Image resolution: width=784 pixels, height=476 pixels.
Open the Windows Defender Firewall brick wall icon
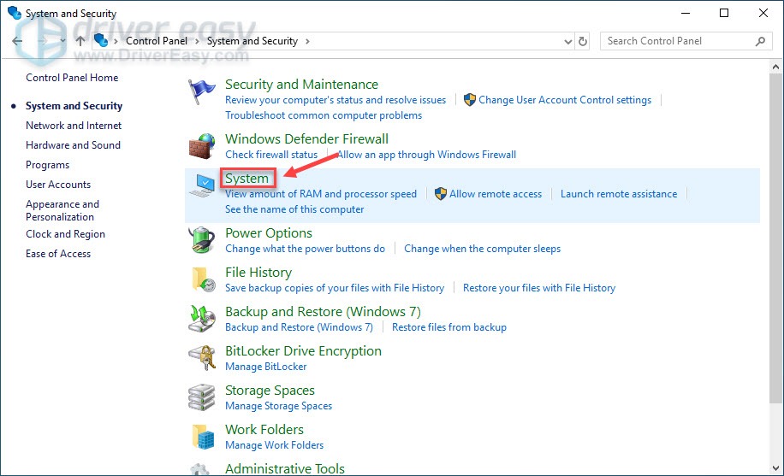tap(201, 146)
